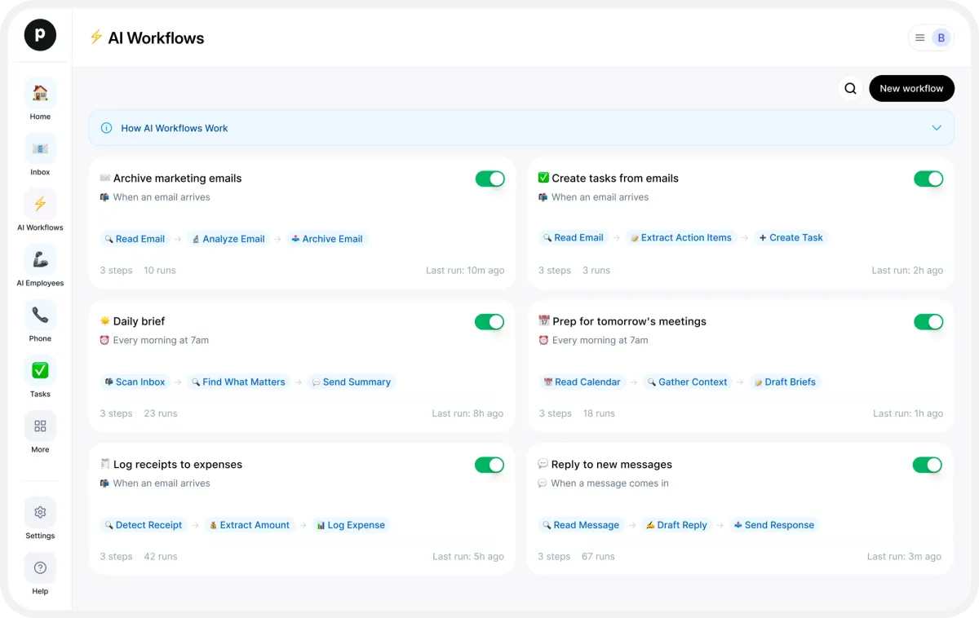This screenshot has height=618, width=979.
Task: Turn off Log receipts to expenses toggle
Action: click(489, 465)
